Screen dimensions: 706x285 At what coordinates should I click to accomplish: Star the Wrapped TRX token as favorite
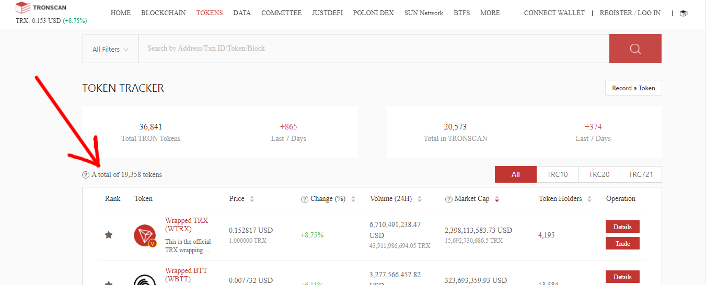click(109, 235)
